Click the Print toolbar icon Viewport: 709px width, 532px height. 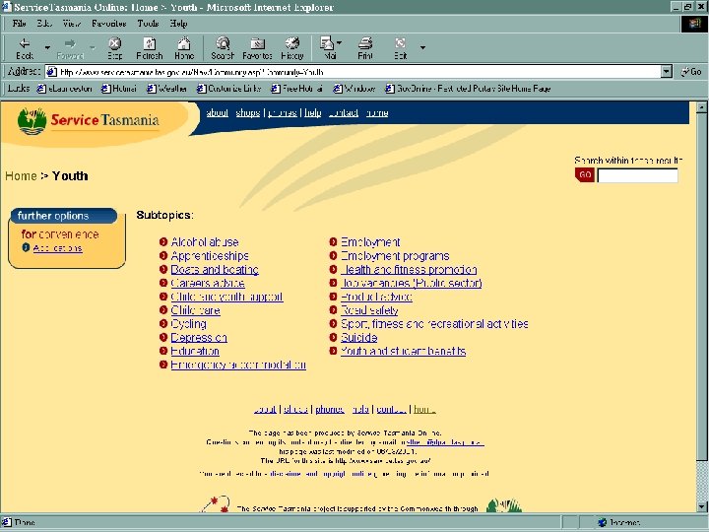tap(365, 48)
